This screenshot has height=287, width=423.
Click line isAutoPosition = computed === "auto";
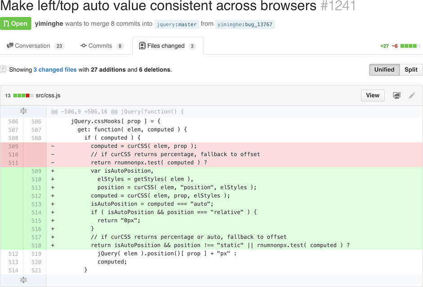[x=152, y=204]
